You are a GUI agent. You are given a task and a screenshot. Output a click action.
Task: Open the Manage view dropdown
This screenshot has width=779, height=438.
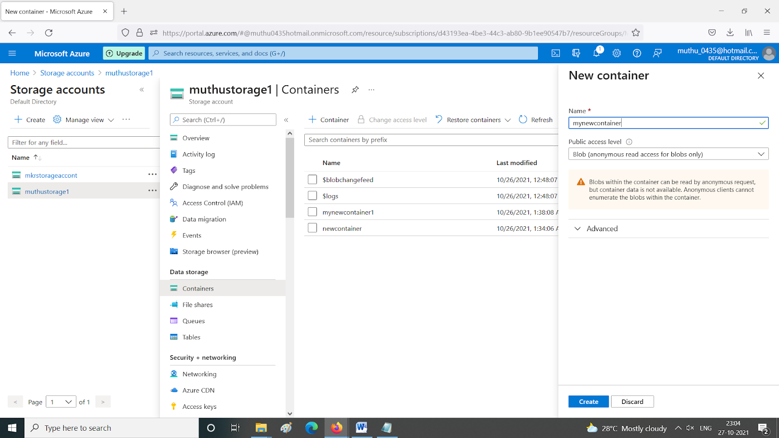pos(84,120)
